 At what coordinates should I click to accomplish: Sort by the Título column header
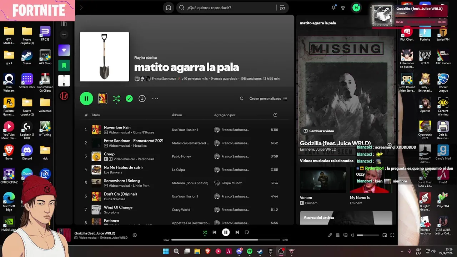pos(95,115)
